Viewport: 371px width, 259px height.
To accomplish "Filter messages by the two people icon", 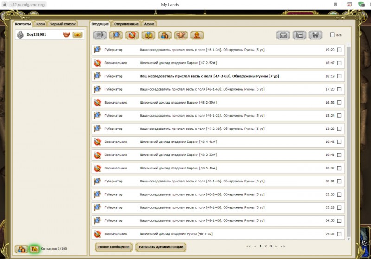I will click(x=165, y=35).
